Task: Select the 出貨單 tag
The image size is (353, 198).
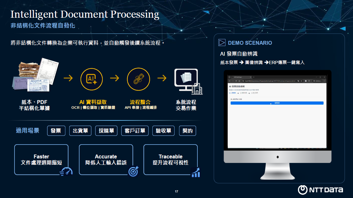Action: tap(81, 131)
